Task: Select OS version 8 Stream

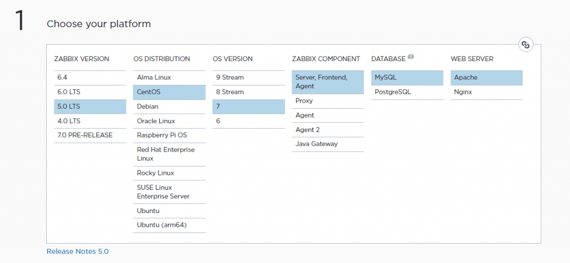Action: point(248,92)
